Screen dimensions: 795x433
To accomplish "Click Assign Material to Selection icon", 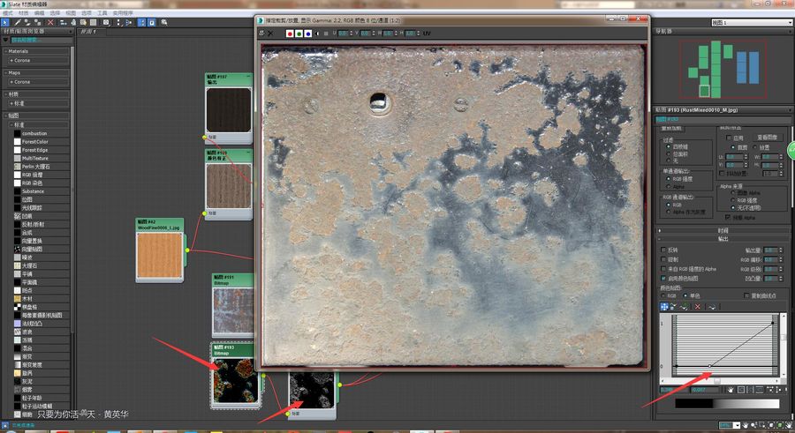I will click(x=37, y=22).
